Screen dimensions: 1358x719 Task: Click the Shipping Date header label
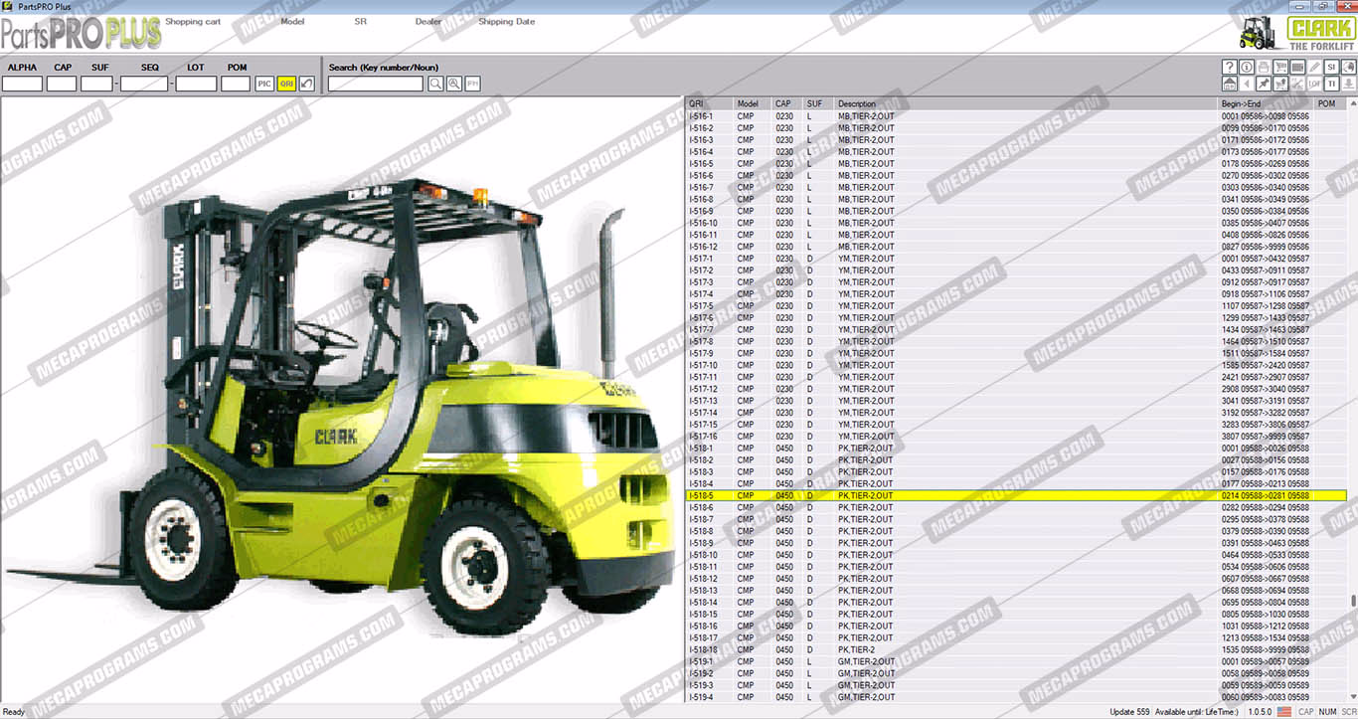(506, 21)
